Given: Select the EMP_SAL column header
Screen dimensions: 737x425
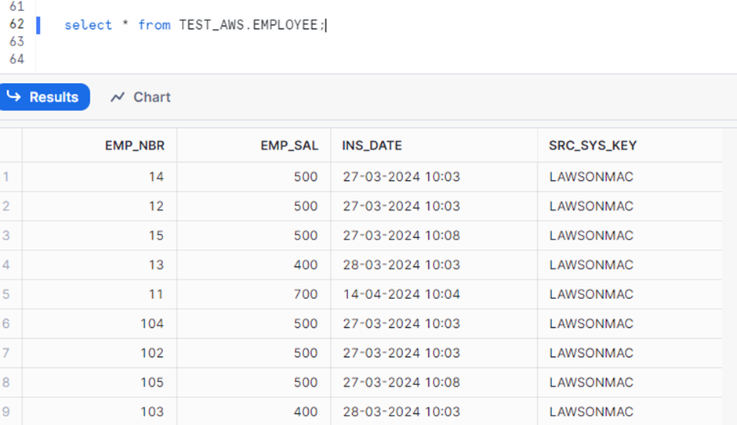Looking at the screenshot, I should tap(289, 146).
